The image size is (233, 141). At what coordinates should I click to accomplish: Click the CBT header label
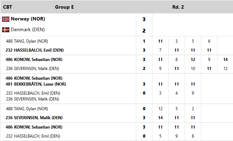pyautogui.click(x=7, y=7)
